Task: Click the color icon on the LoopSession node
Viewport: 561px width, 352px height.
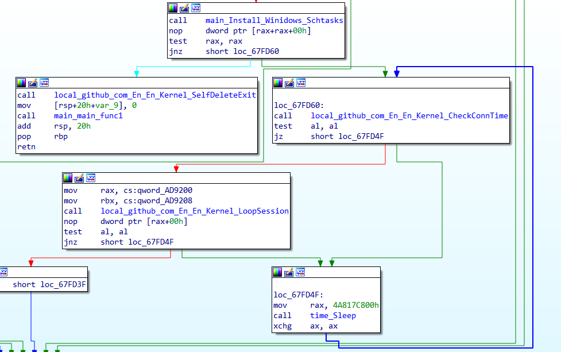Action: coord(68,178)
